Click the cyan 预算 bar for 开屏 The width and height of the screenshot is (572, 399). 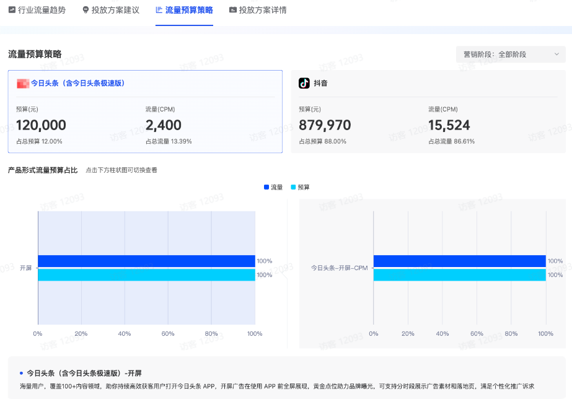click(x=146, y=274)
